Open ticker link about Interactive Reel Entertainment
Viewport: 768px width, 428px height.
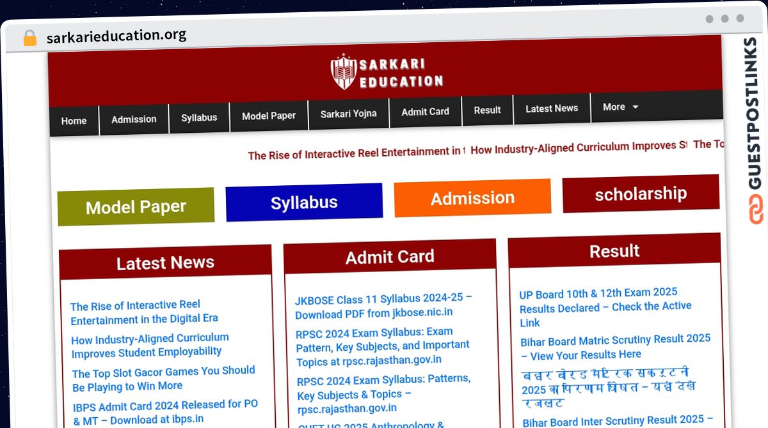pos(357,153)
